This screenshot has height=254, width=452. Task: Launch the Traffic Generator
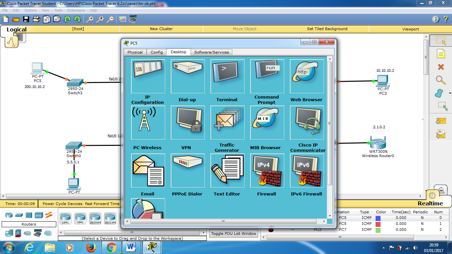click(x=227, y=123)
